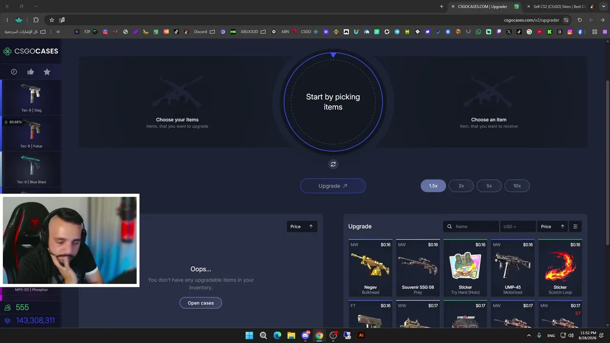Click the Choose an item target slot
Viewport: 610px width, 343px height.
(488, 102)
